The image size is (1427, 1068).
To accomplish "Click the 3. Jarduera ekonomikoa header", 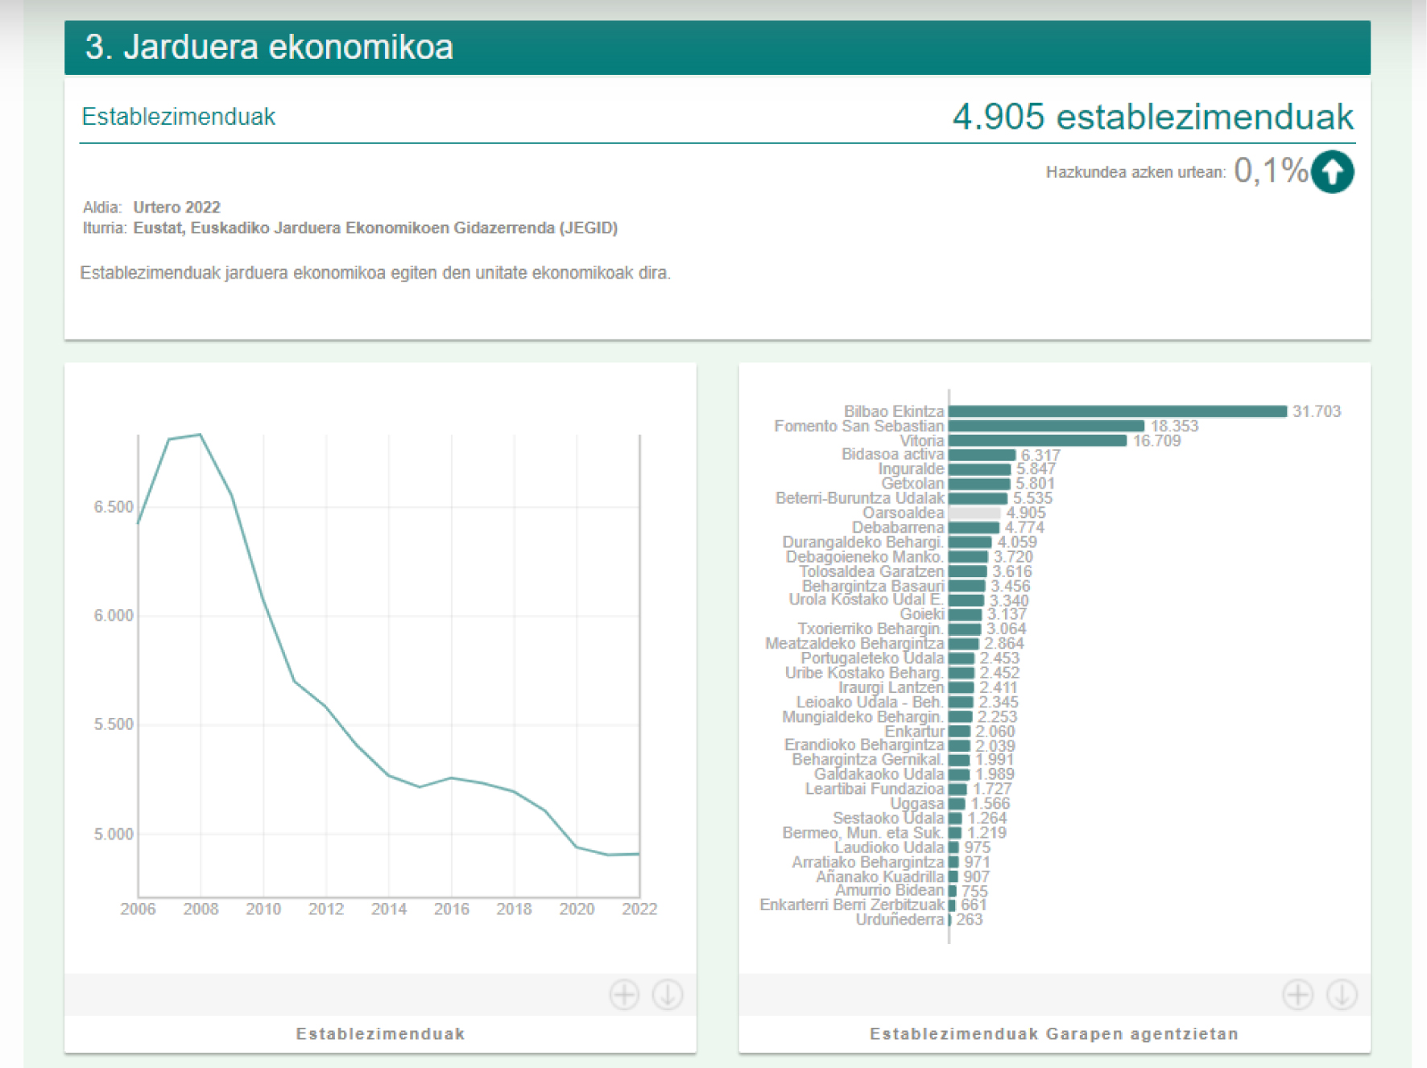I will [x=269, y=47].
